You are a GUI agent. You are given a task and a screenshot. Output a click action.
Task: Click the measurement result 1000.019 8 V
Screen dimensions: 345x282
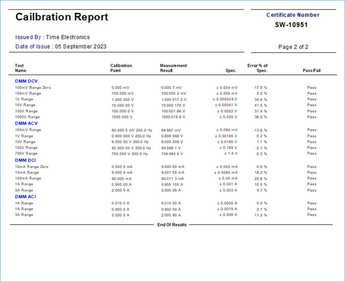pyautogui.click(x=173, y=117)
